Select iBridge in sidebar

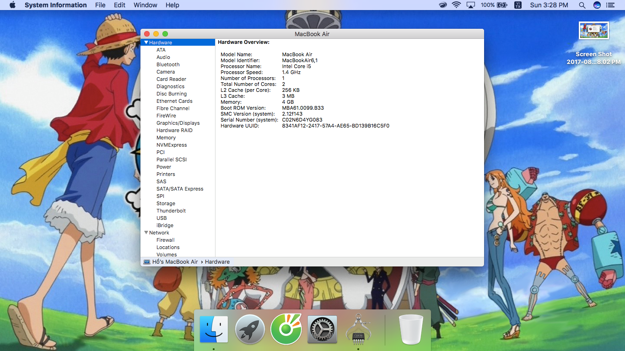[x=165, y=225]
